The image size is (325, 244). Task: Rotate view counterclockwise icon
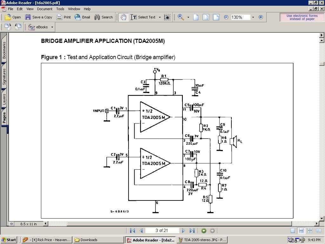(18, 27)
